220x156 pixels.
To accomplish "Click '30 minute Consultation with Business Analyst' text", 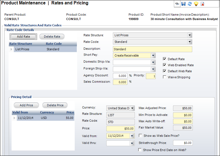I will (184, 19).
